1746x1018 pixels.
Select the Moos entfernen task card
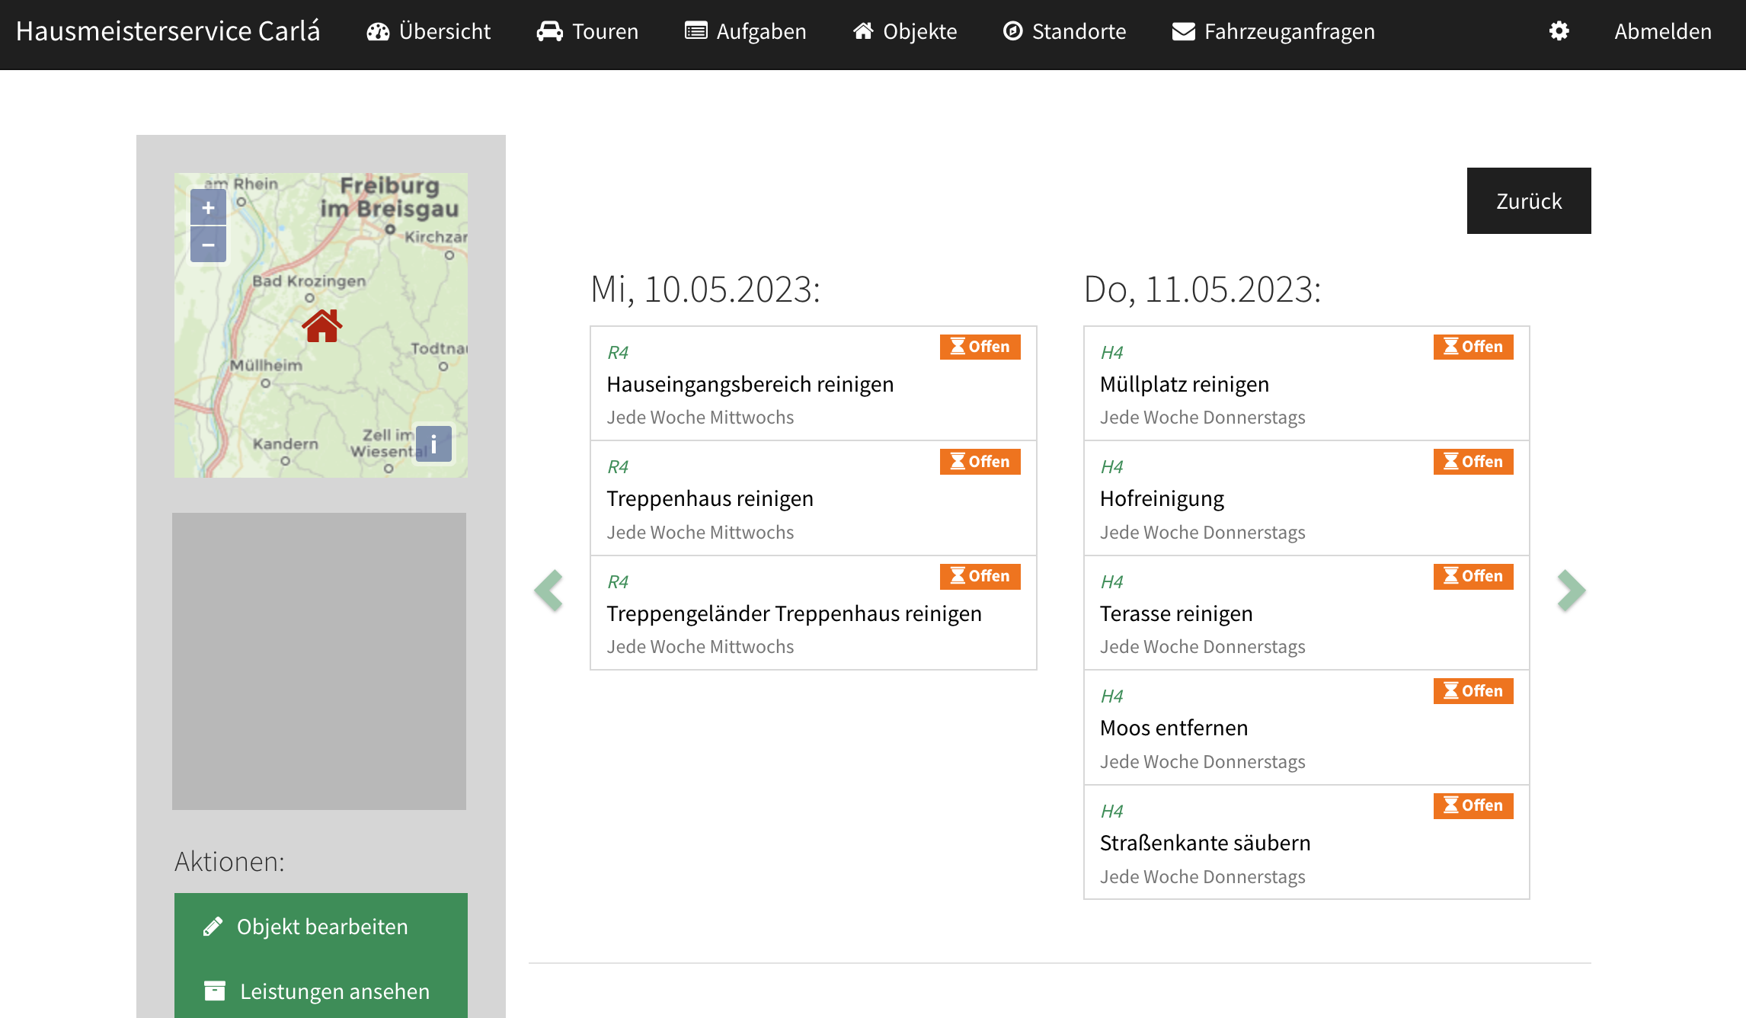1173,728
